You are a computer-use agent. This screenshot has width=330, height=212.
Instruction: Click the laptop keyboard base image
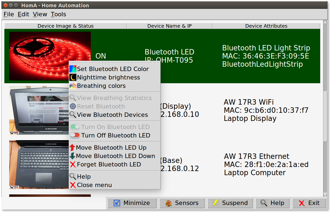click(39, 165)
